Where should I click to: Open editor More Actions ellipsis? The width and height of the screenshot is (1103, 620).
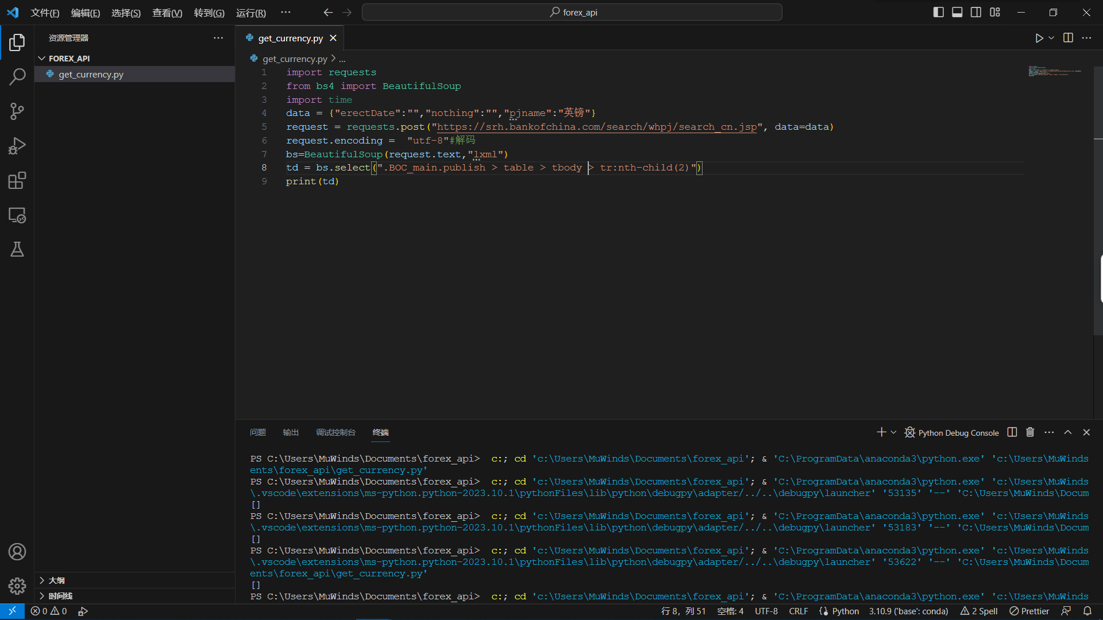(x=1086, y=38)
